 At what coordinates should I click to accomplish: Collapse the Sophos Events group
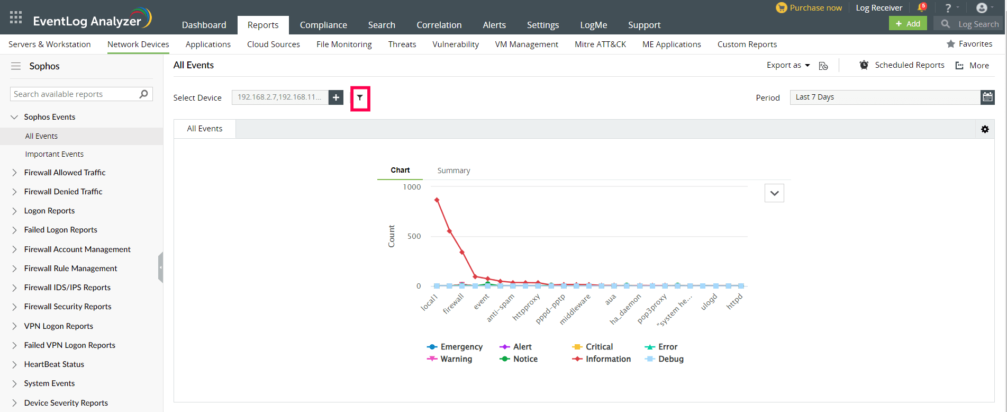tap(14, 117)
